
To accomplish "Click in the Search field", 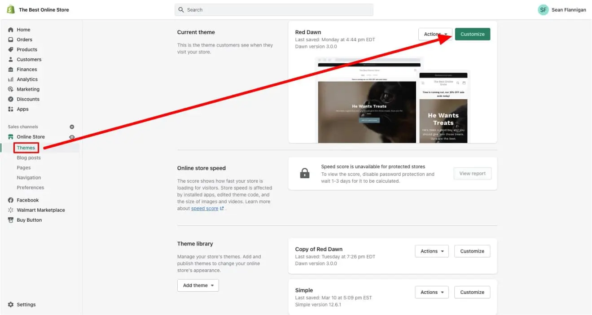I will pyautogui.click(x=274, y=10).
